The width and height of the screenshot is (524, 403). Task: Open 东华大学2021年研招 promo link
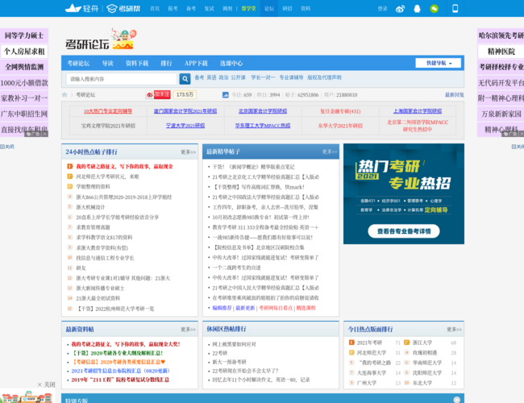click(340, 126)
